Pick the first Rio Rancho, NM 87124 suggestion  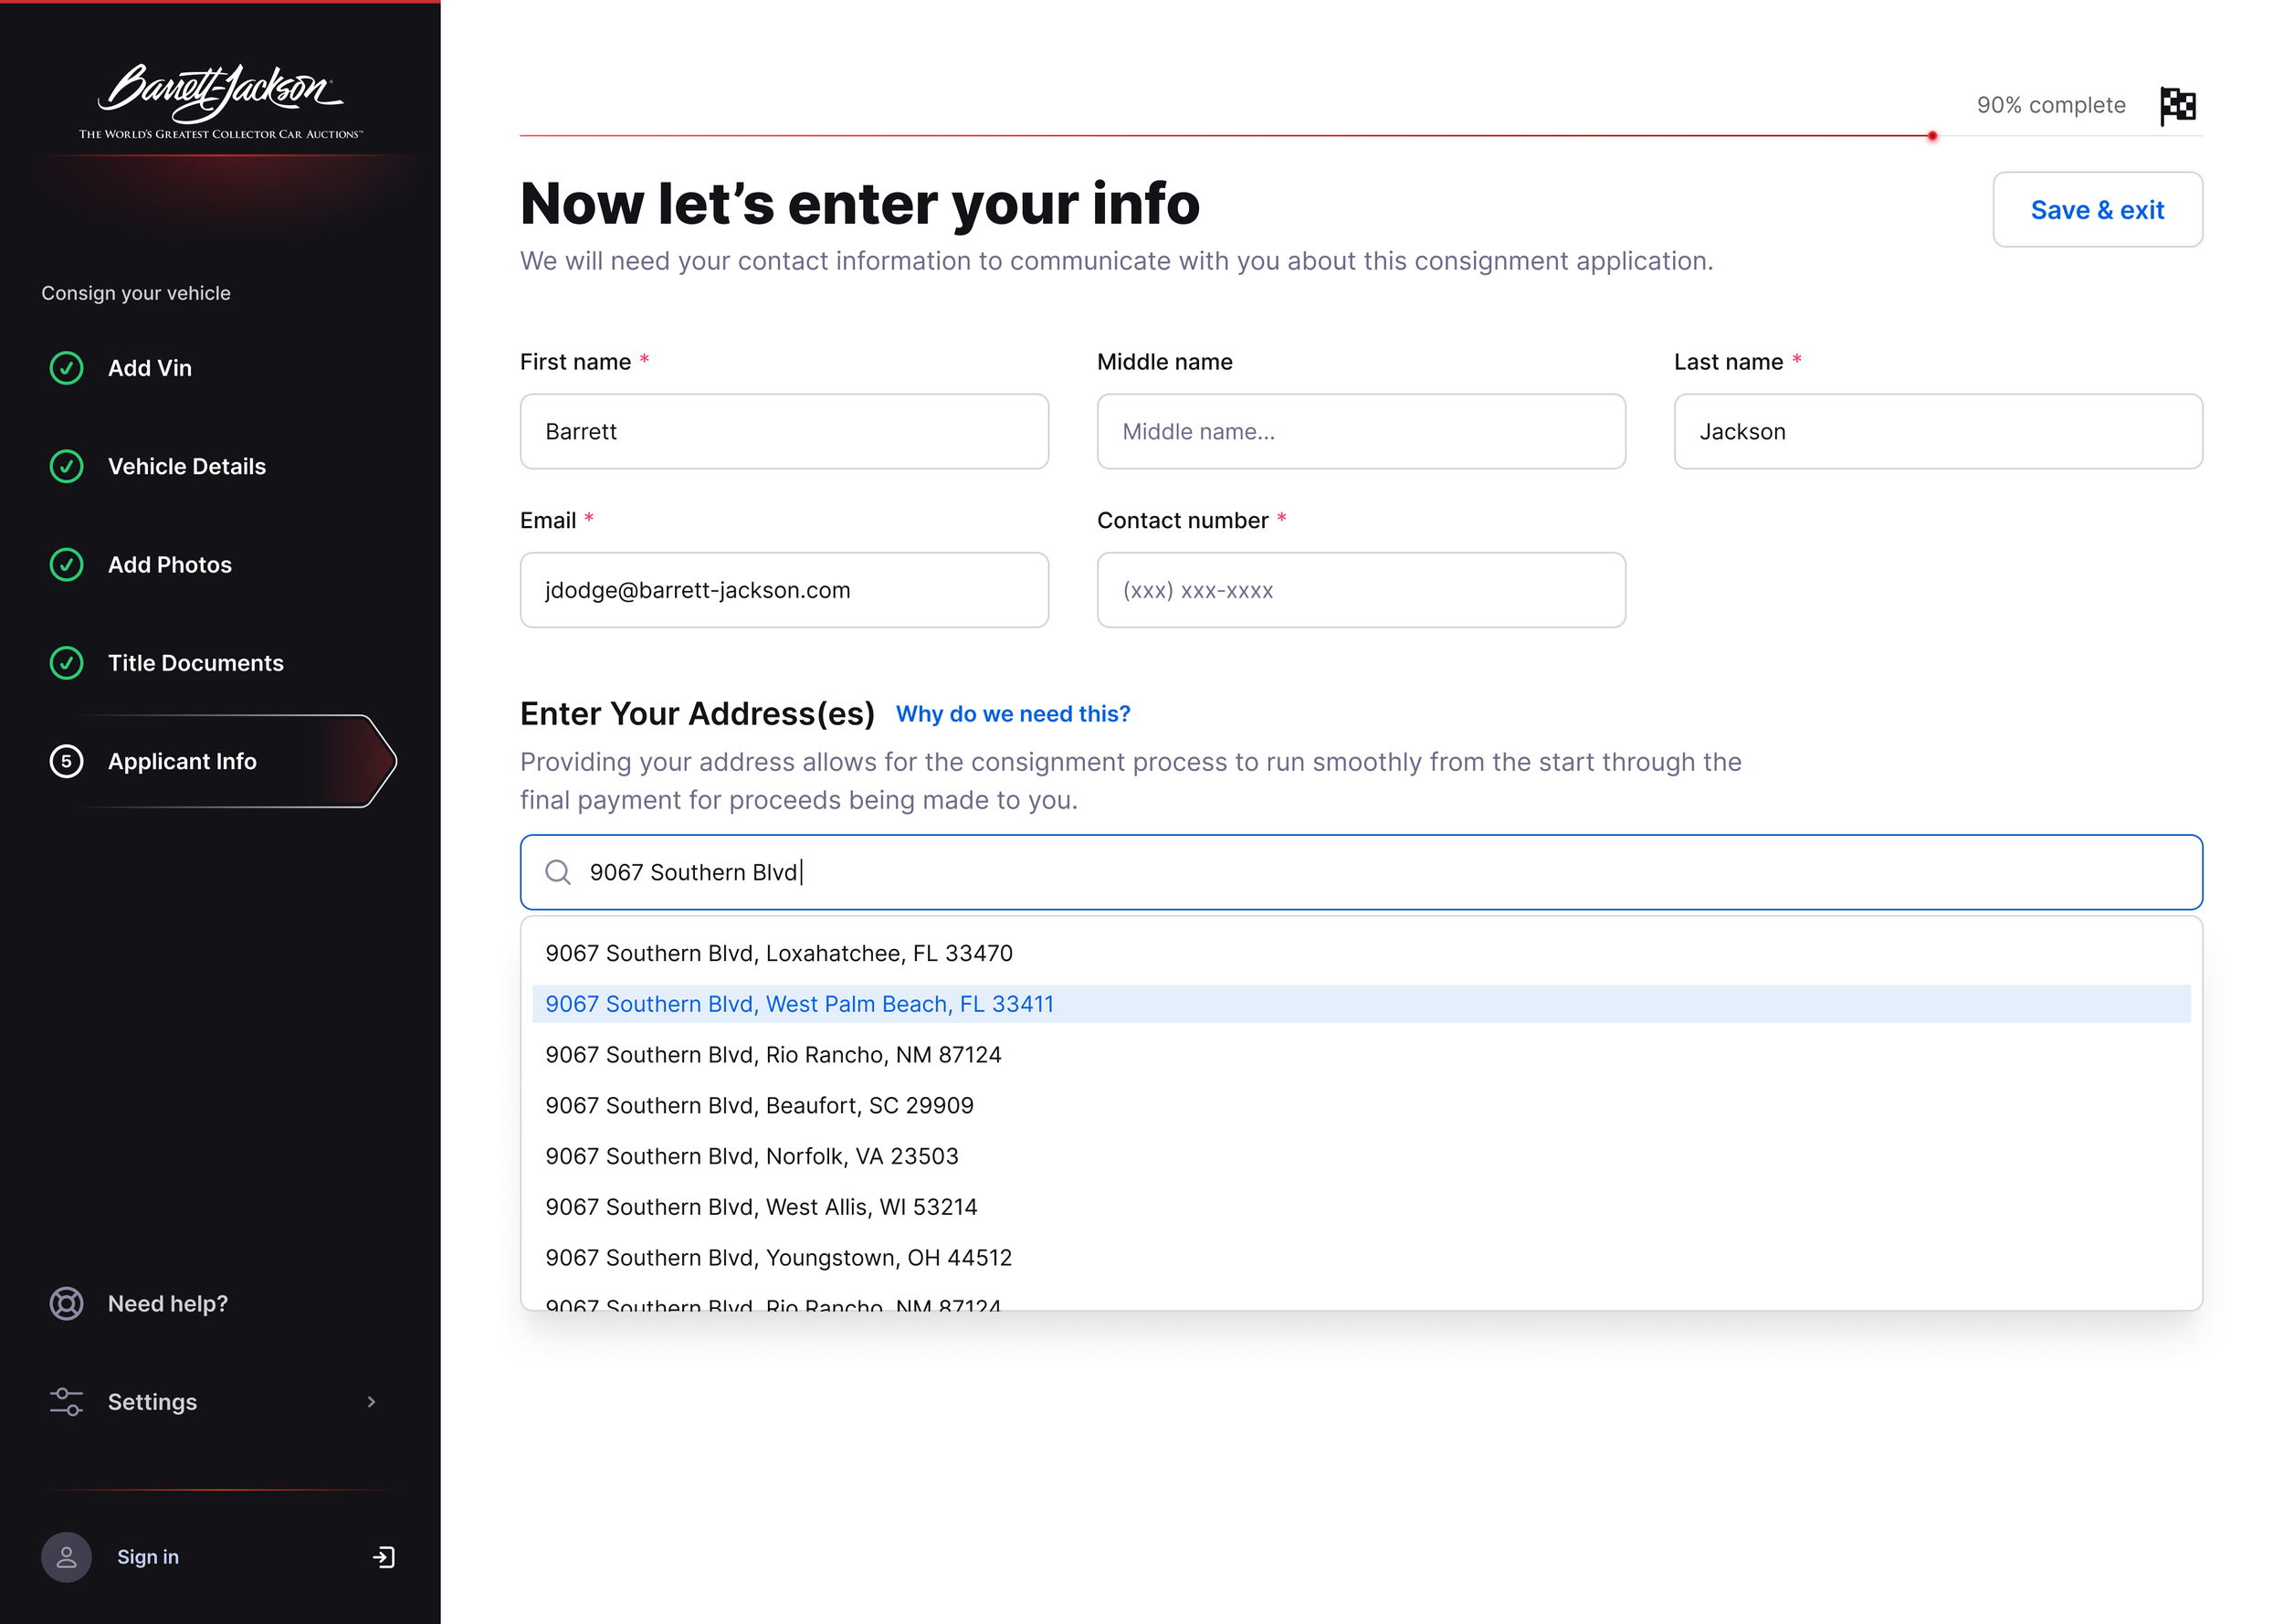tap(1362, 1055)
